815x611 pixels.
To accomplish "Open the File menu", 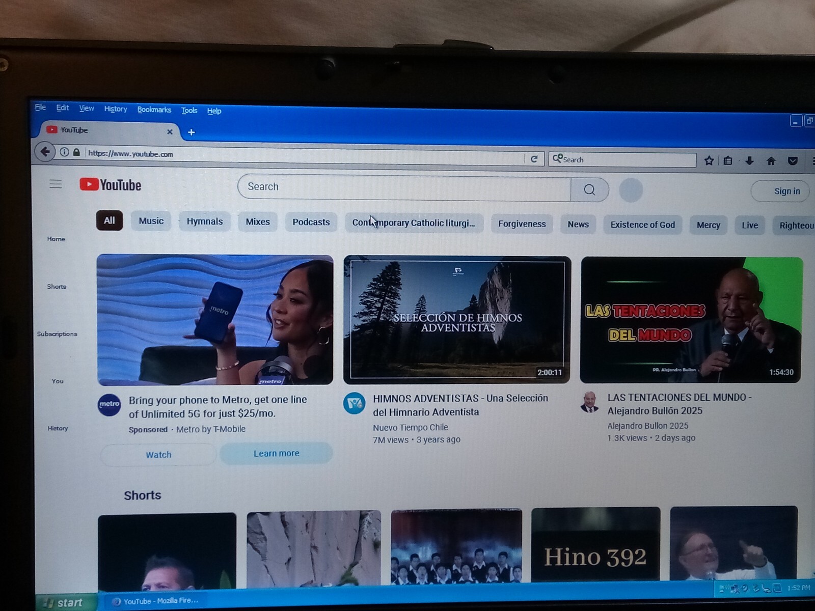I will pyautogui.click(x=40, y=107).
